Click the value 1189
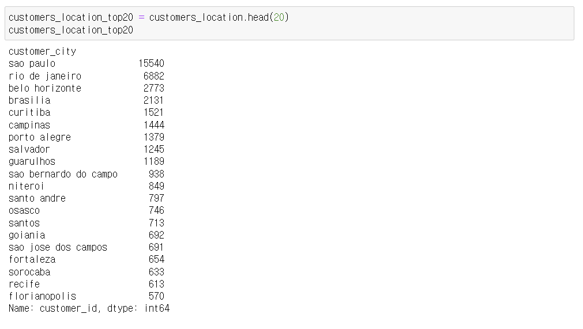The height and width of the screenshot is (329, 583). [154, 161]
